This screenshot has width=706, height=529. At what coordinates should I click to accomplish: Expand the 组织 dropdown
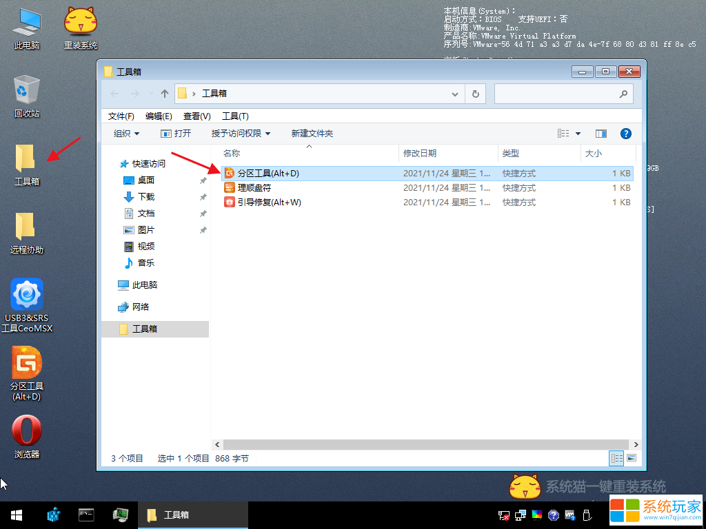coord(127,133)
